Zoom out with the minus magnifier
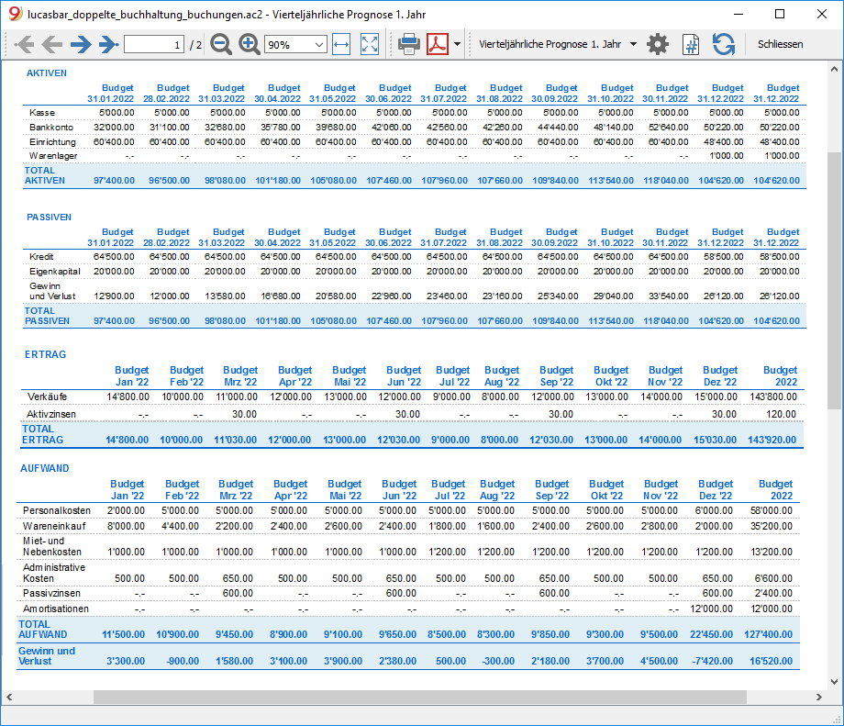Image resolution: width=844 pixels, height=726 pixels. 221,44
